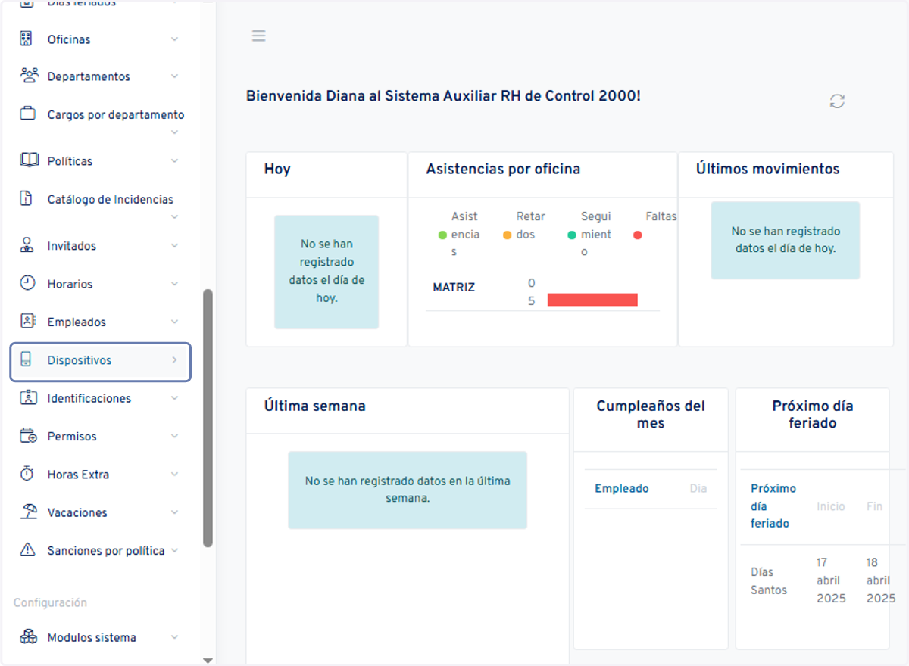Screen dimensions: 909x666
Task: Toggle the Retardos orange legend dot
Action: (508, 235)
